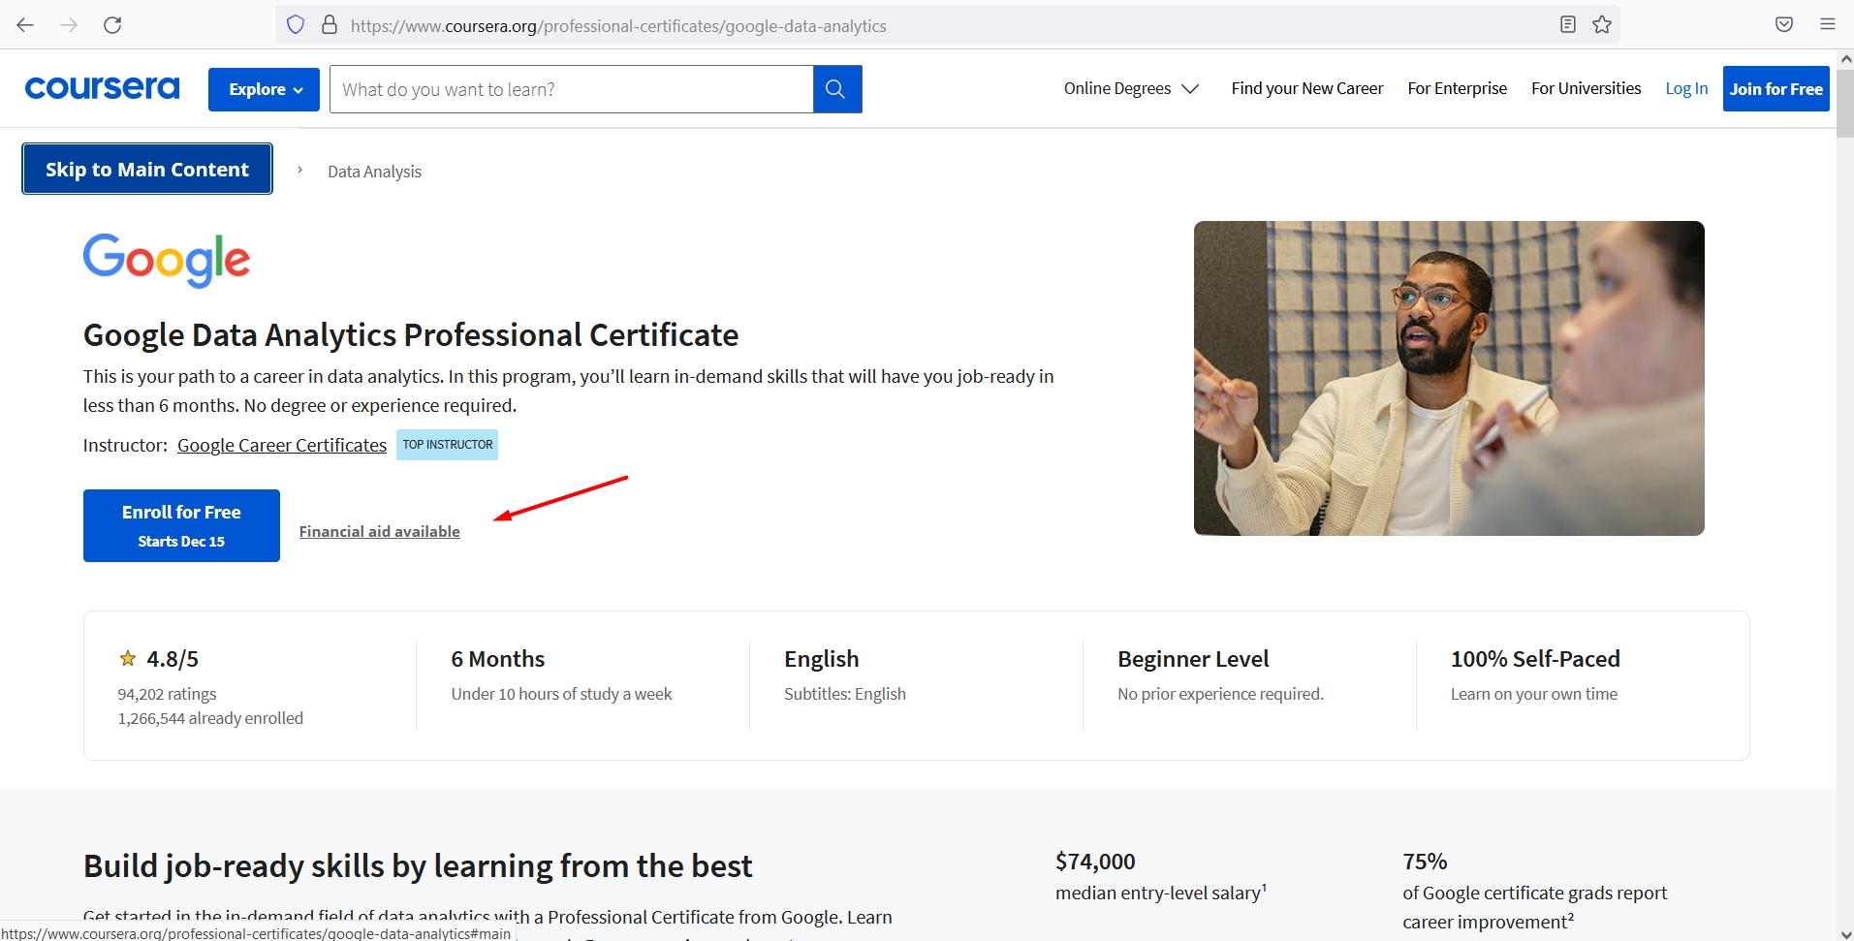The height and width of the screenshot is (941, 1854).
Task: Click the browser back navigation arrow
Action: point(25,24)
